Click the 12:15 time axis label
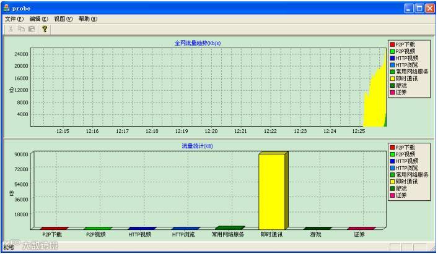 pos(63,131)
